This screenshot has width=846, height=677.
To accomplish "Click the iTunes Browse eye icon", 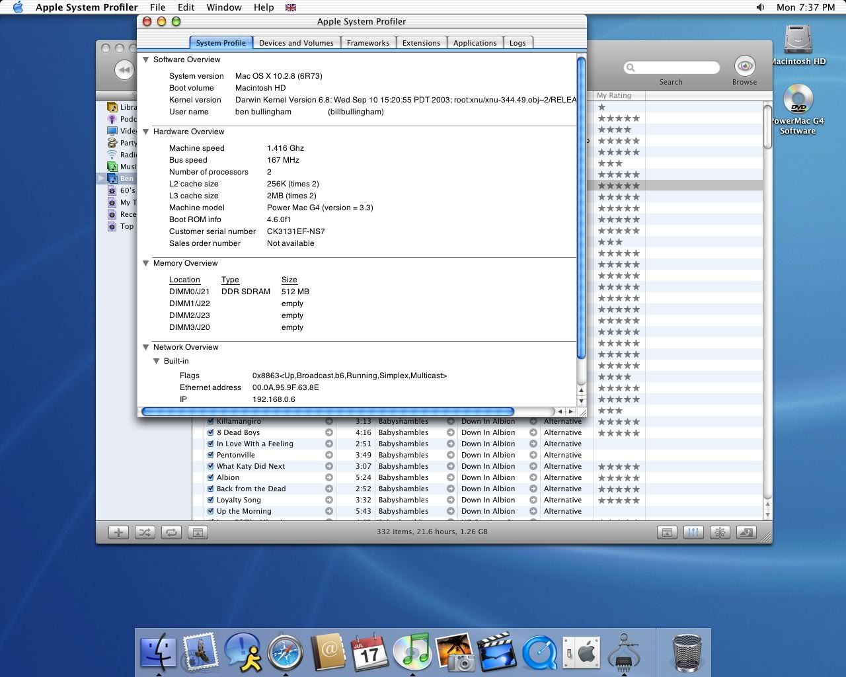I will coord(744,66).
